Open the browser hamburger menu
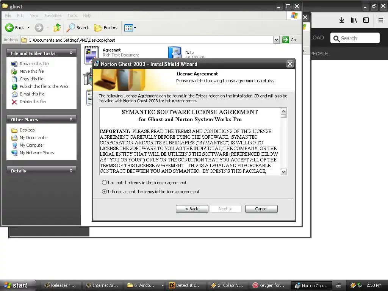 click(x=381, y=20)
